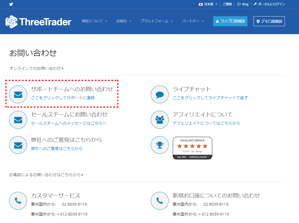
Task: Click the セールスチームにお問い合わせ heading
Action: pyautogui.click(x=69, y=114)
